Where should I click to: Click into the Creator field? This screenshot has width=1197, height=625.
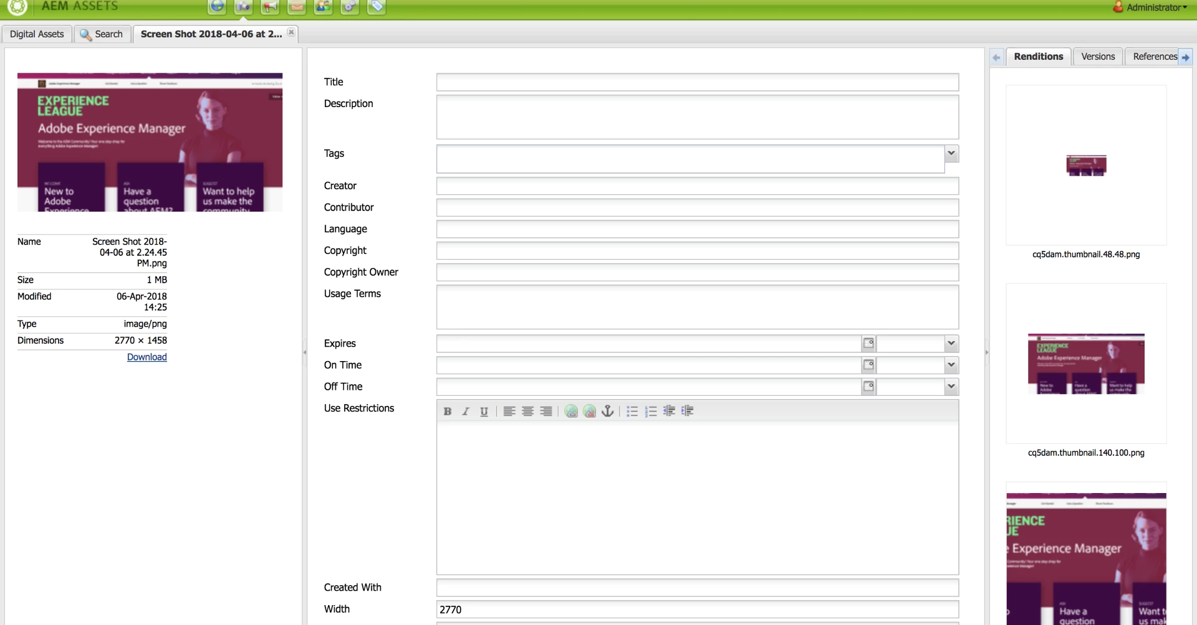(697, 186)
